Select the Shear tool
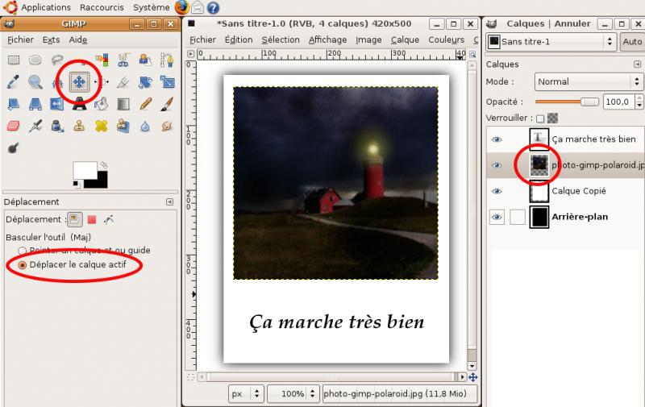The width and height of the screenshot is (645, 407). (14, 104)
